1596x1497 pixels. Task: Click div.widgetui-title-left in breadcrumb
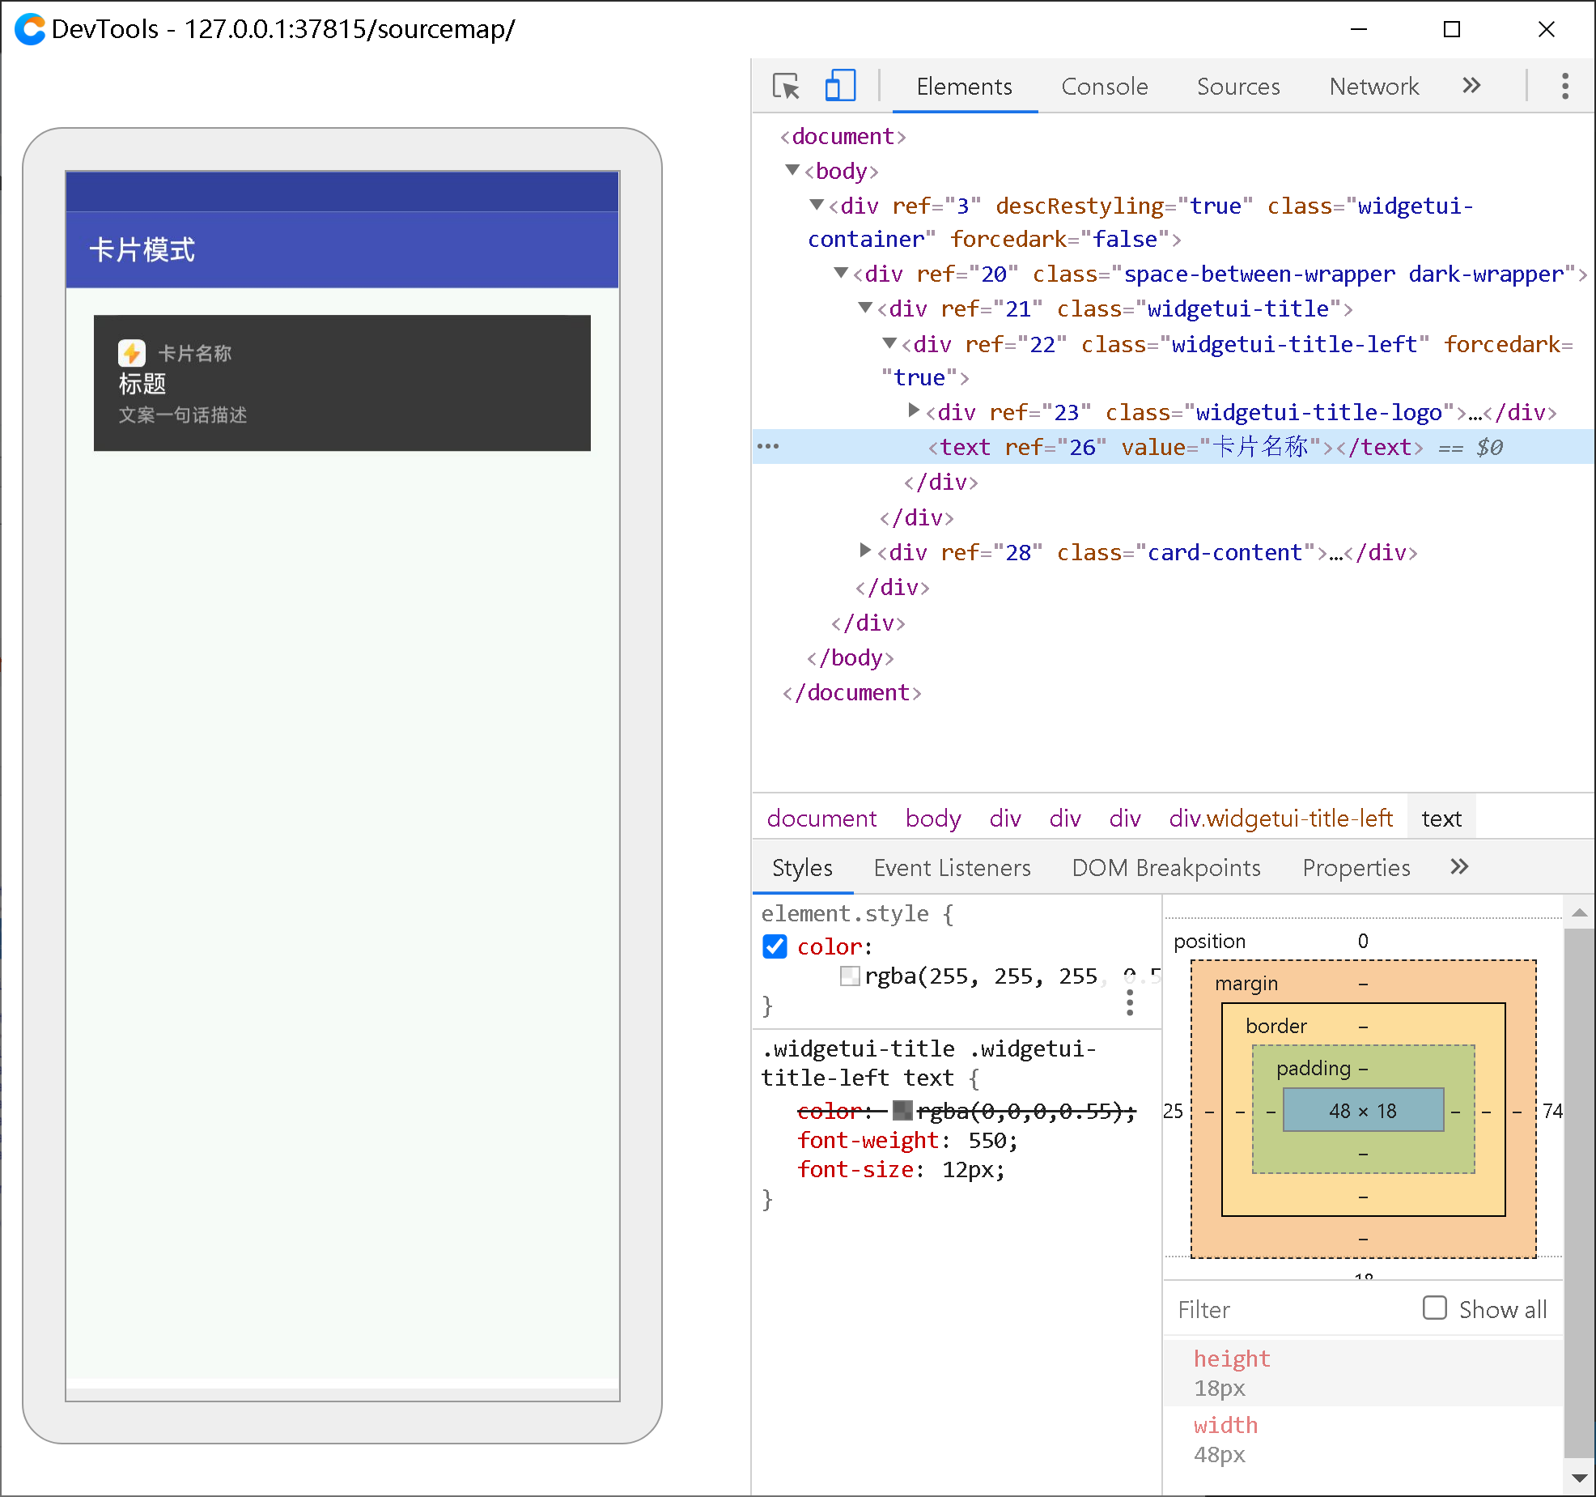[1280, 819]
